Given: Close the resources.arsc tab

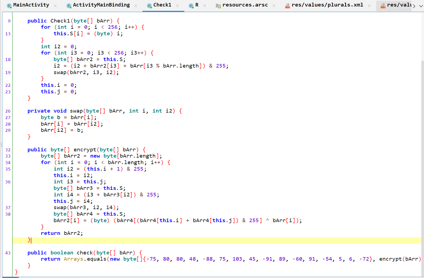Looking at the screenshot, I should point(274,6).
